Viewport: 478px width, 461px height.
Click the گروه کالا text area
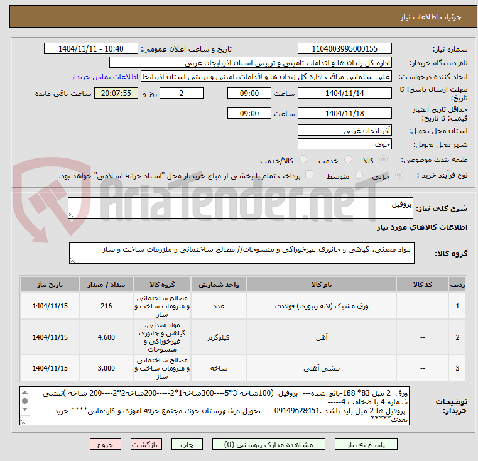241,253
